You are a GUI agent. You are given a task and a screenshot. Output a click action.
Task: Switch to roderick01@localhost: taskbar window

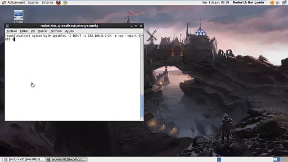point(67,159)
